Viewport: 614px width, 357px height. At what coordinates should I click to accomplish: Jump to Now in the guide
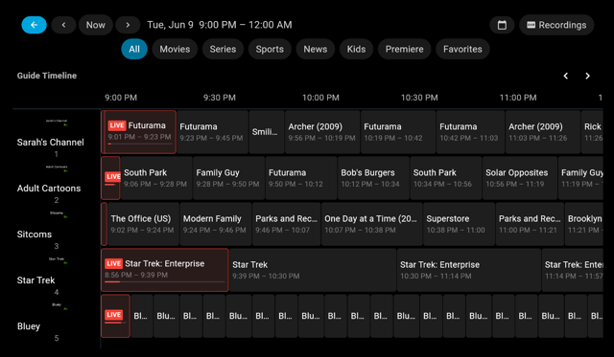point(96,25)
